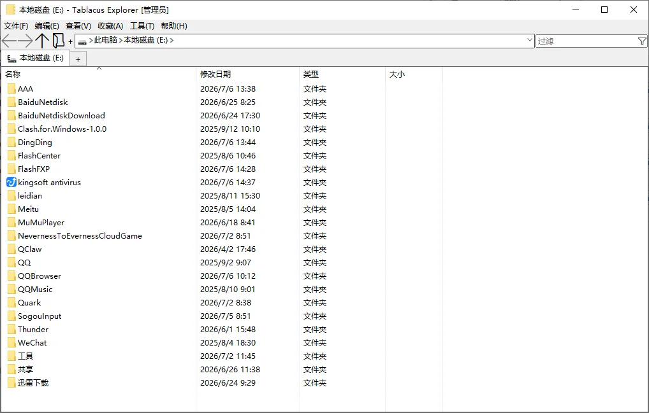The width and height of the screenshot is (649, 413).
Task: Select the QClaw folder name
Action: (30, 249)
